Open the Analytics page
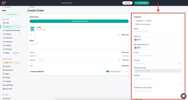Image resolution: width=188 pixels, height=100 pixels. 8,81
